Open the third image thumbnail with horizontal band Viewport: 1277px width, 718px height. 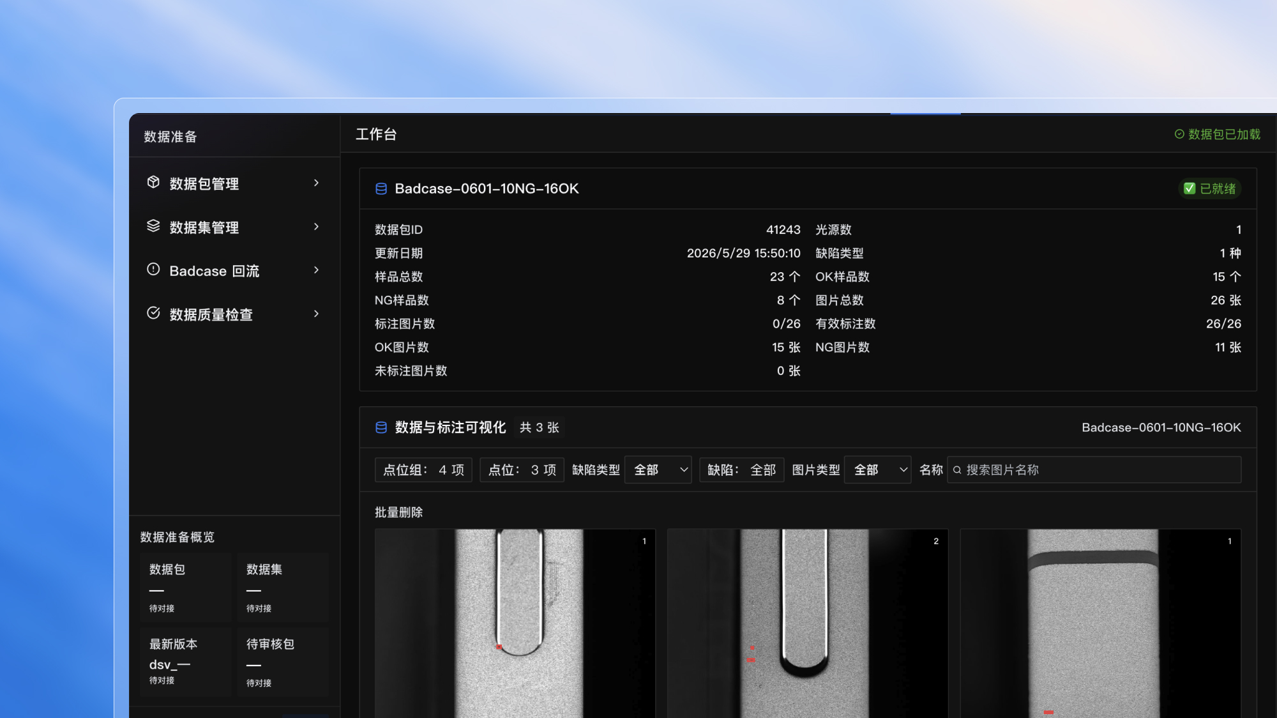pos(1100,623)
